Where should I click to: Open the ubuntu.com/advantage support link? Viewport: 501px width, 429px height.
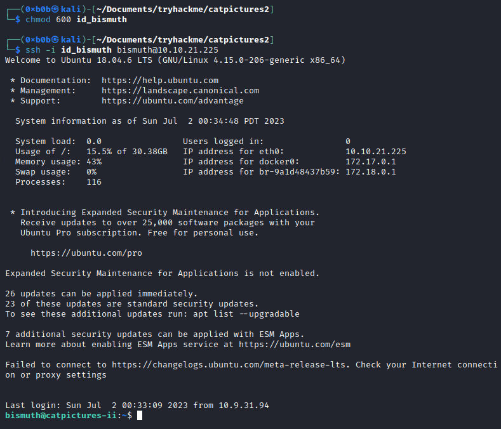click(x=172, y=101)
